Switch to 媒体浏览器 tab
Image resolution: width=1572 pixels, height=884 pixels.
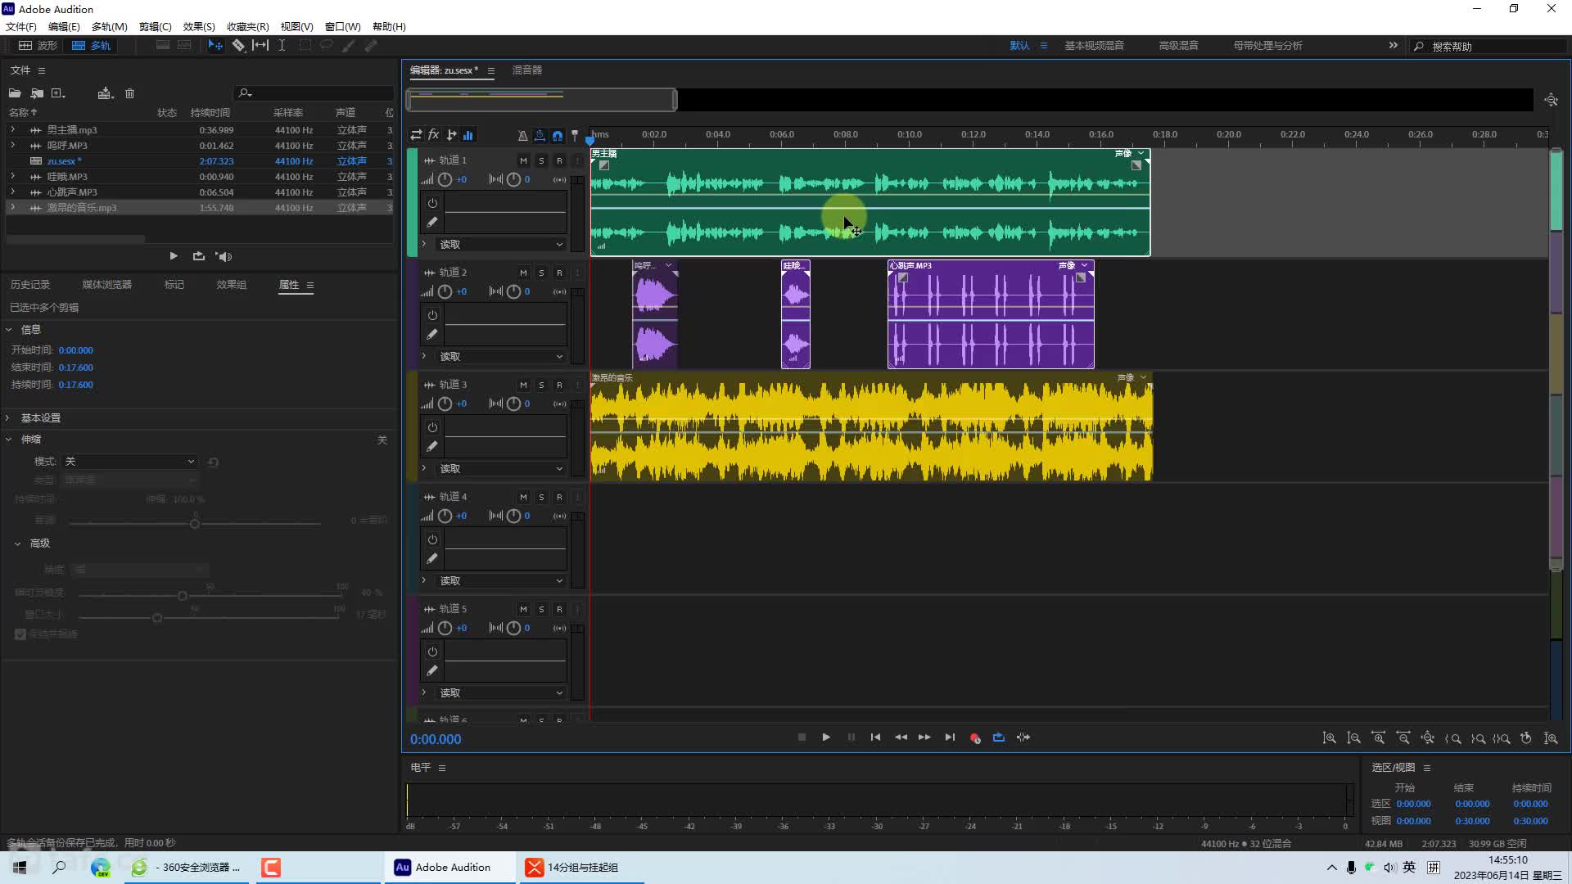(106, 284)
